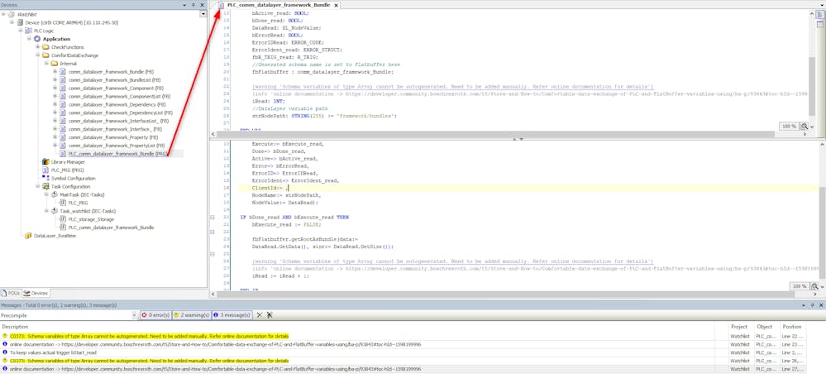Collapse MainTask (IEC-Tasks)
Viewport: 826px width, 388px height.
tap(46, 194)
